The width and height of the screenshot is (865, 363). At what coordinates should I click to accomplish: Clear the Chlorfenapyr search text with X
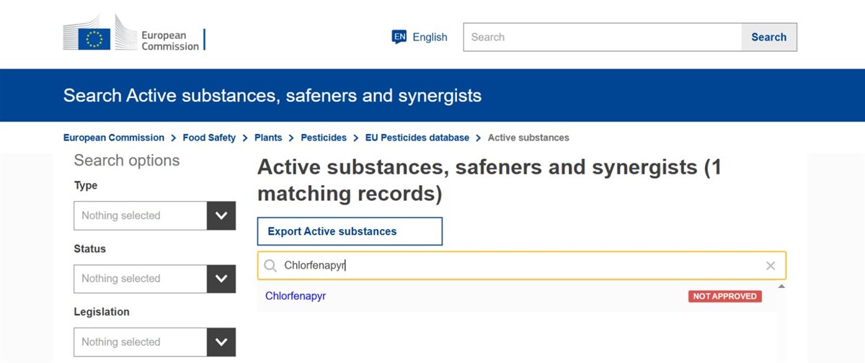pos(771,266)
